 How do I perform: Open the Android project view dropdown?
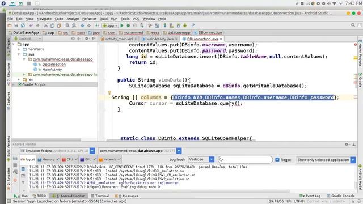(x=27, y=39)
